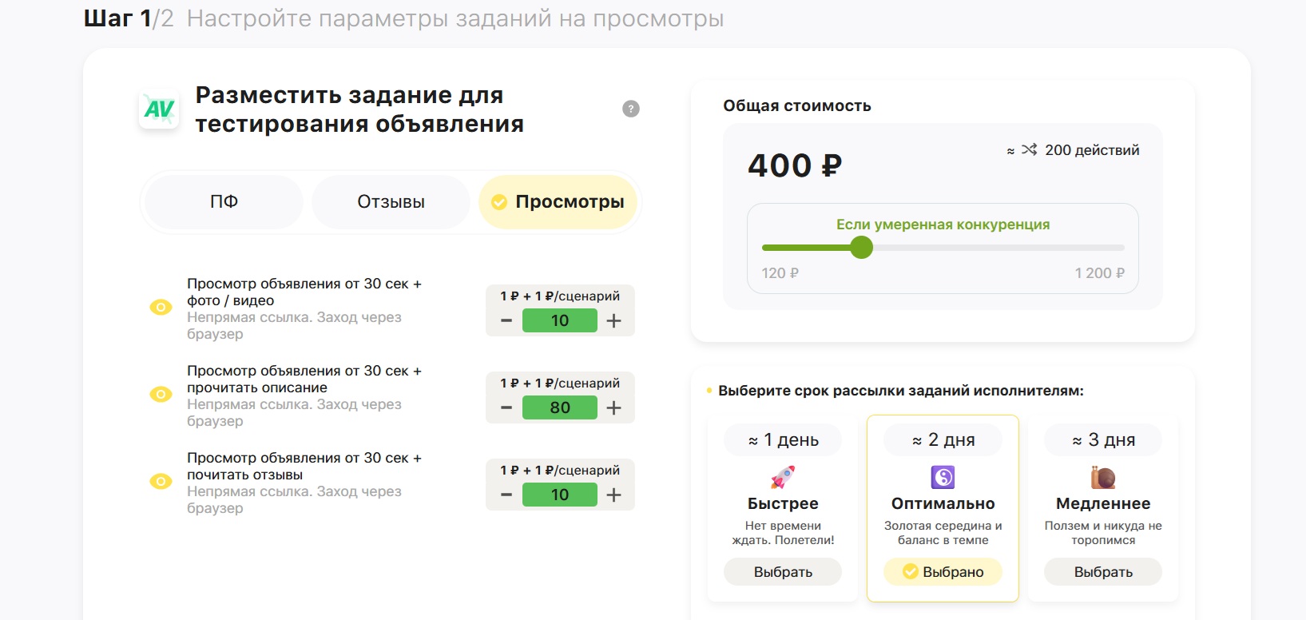Click eye icon for photo/video view task
Screen dimensions: 1306x620
click(161, 308)
